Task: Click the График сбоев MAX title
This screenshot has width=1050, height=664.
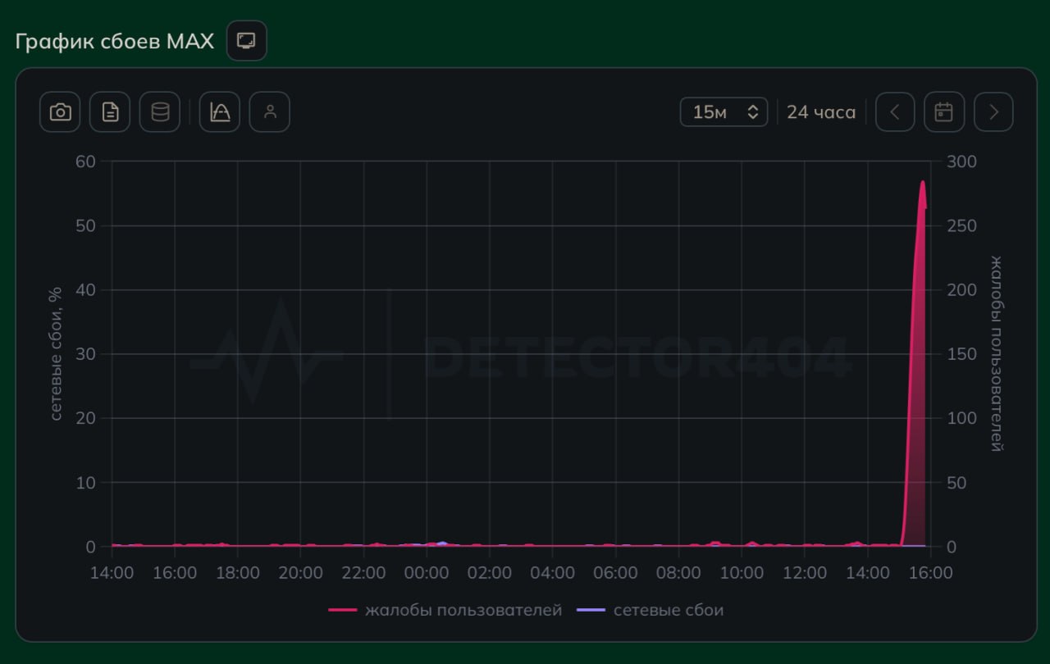Action: coord(115,41)
